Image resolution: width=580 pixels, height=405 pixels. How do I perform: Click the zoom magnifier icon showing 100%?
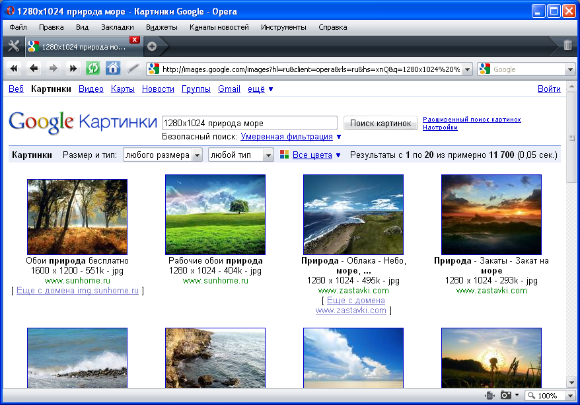point(532,395)
